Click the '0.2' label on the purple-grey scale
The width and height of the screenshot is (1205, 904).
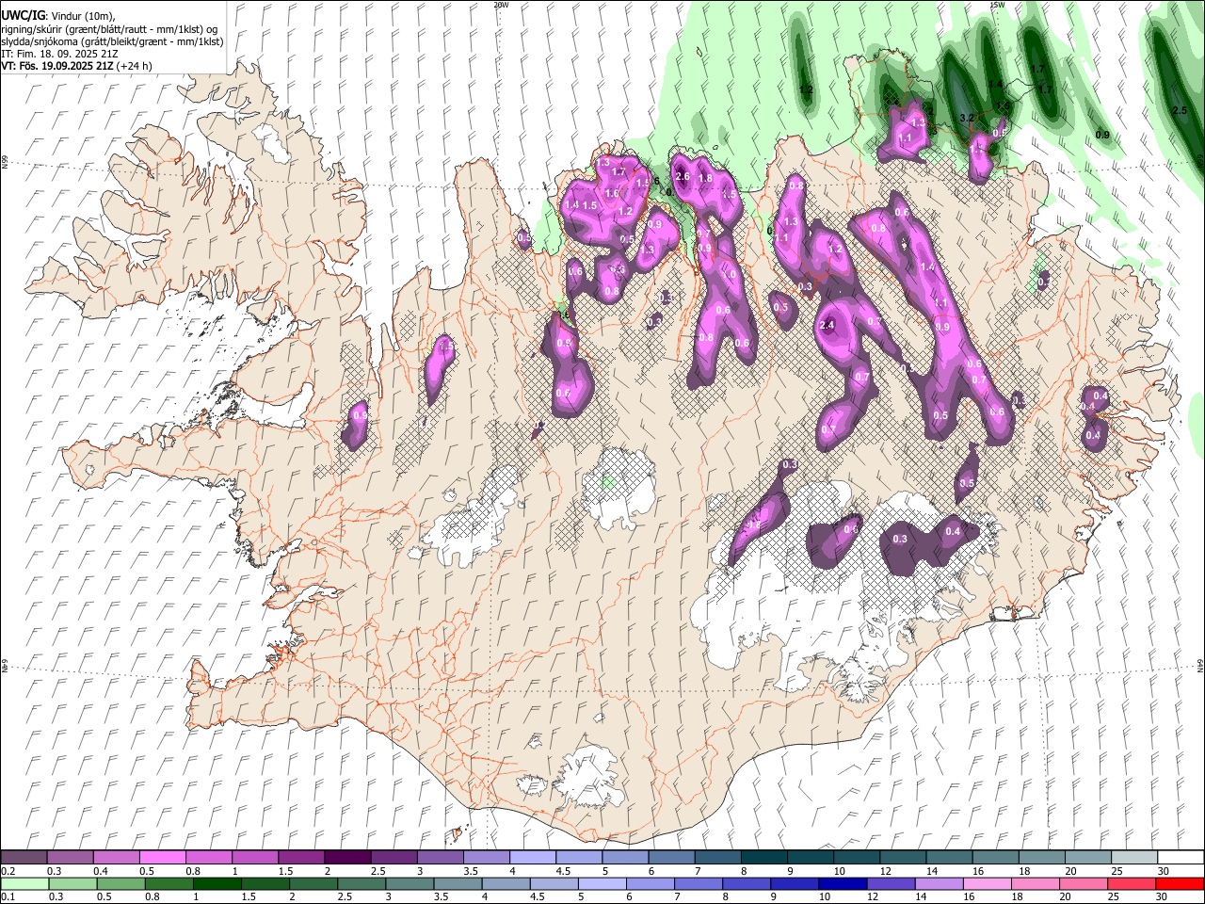(x=8, y=871)
